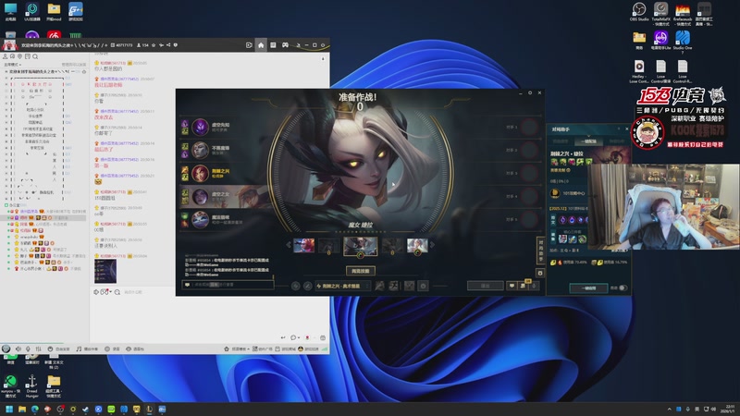
Task: Open File Explorer from taskbar
Action: click(x=22, y=409)
